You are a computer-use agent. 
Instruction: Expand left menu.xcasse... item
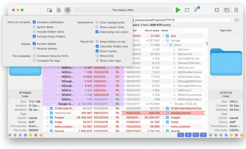pos(47,126)
